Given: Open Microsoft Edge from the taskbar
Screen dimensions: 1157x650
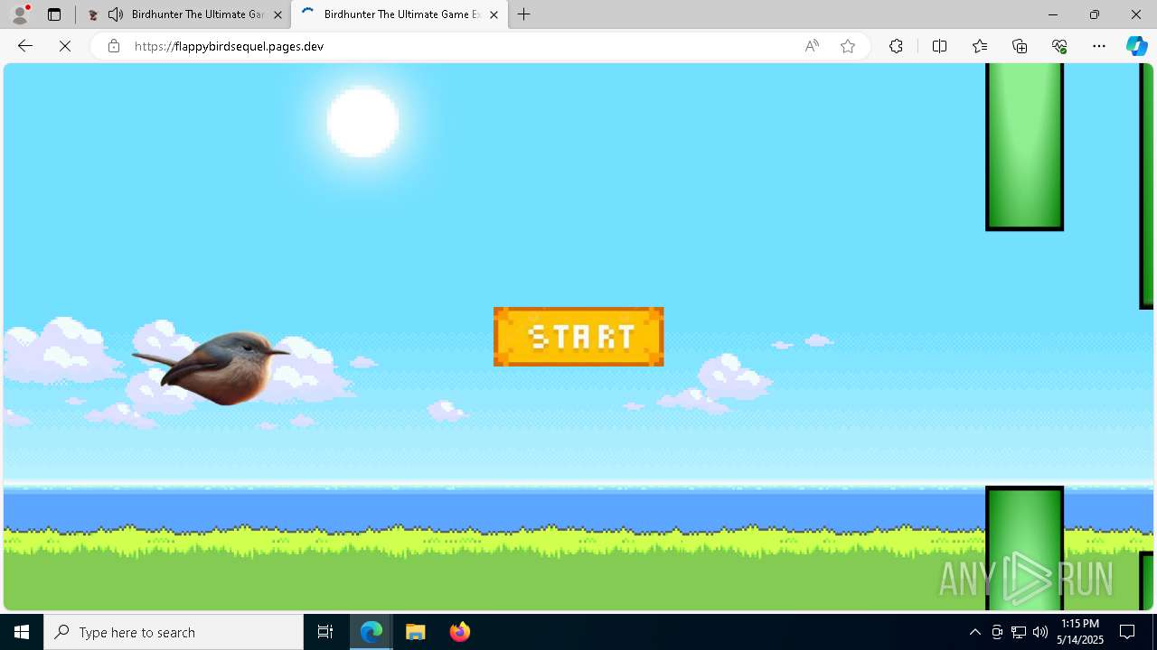Looking at the screenshot, I should [x=372, y=632].
